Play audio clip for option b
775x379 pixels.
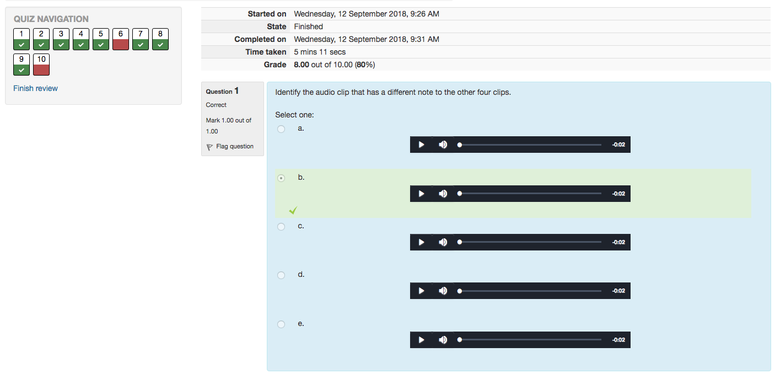click(421, 194)
